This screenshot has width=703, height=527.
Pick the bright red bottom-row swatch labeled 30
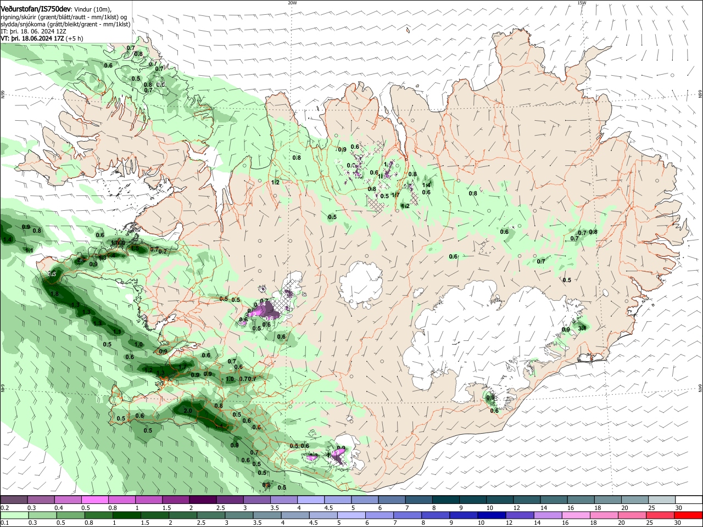coord(688,515)
